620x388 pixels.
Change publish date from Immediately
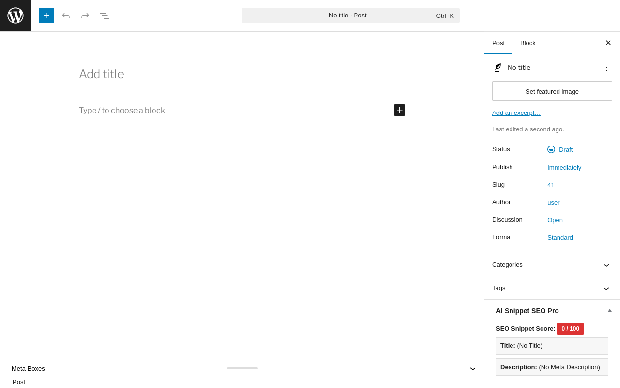tap(564, 167)
